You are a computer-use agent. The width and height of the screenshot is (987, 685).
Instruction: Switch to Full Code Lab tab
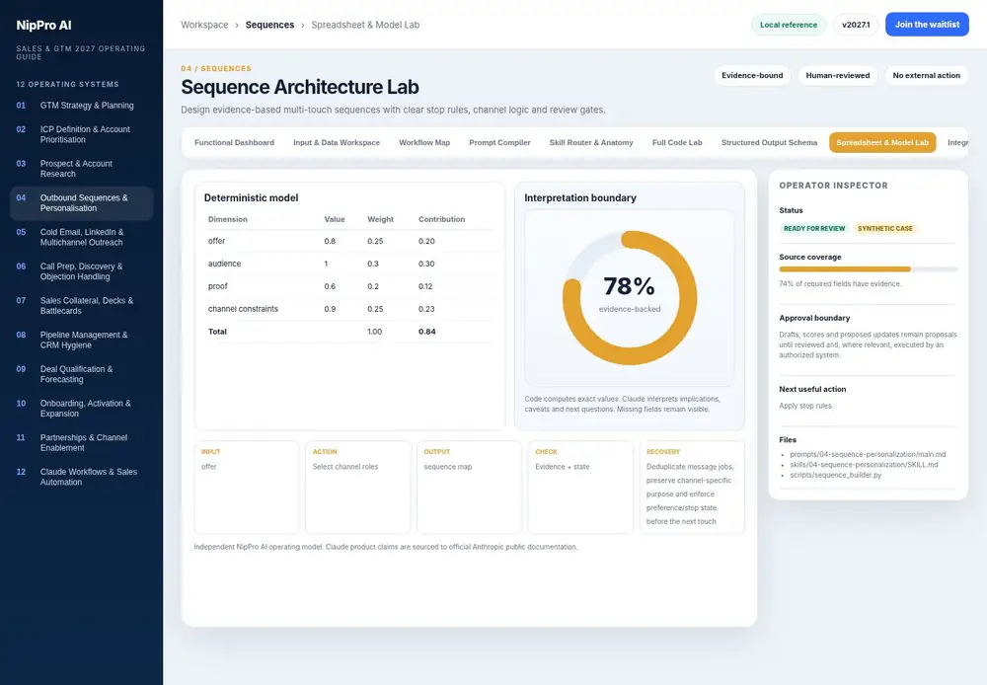(677, 143)
